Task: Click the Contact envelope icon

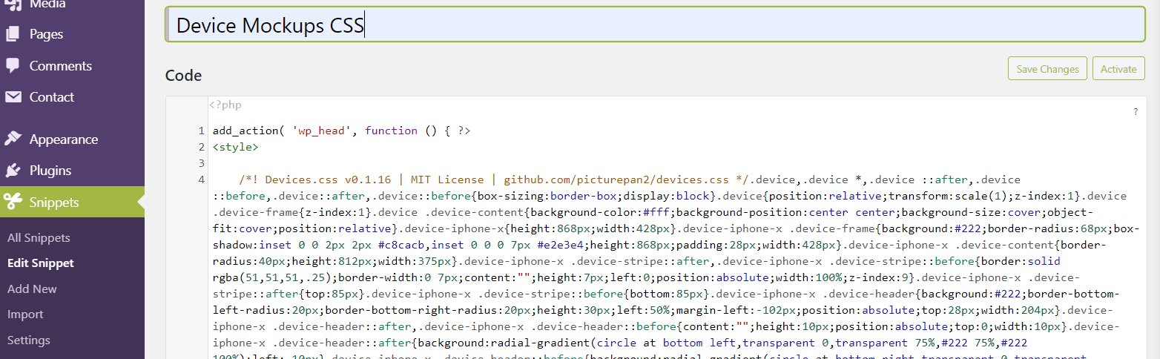Action: tap(13, 96)
